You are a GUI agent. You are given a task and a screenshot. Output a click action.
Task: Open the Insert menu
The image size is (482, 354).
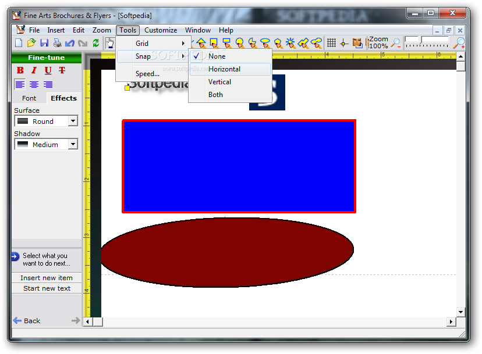point(56,30)
